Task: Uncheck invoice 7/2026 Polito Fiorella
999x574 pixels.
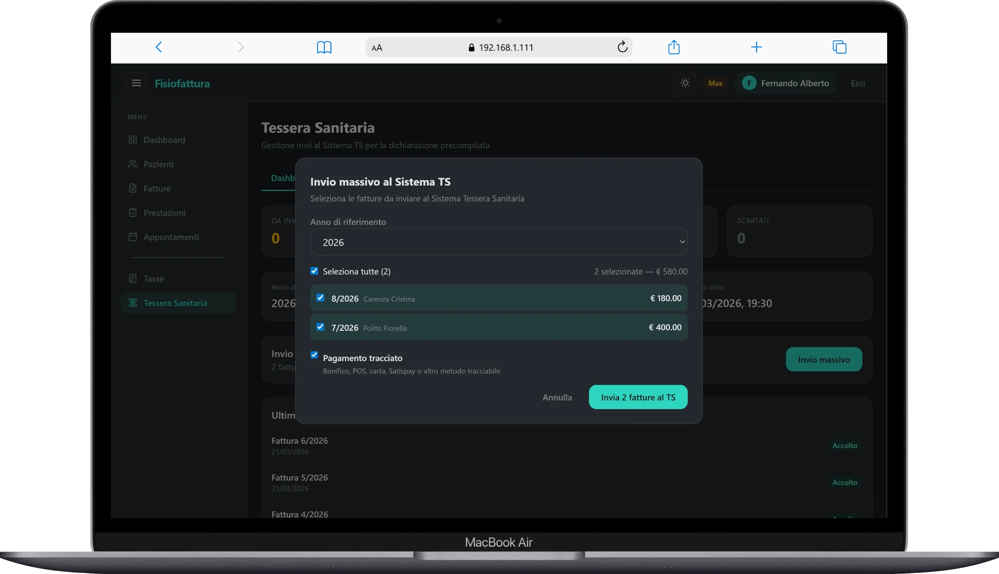Action: coord(320,327)
